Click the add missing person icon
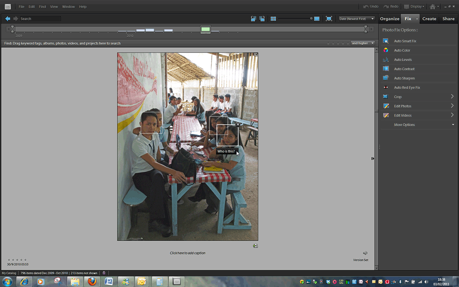Screen dimensions: 459x287 tap(256, 246)
